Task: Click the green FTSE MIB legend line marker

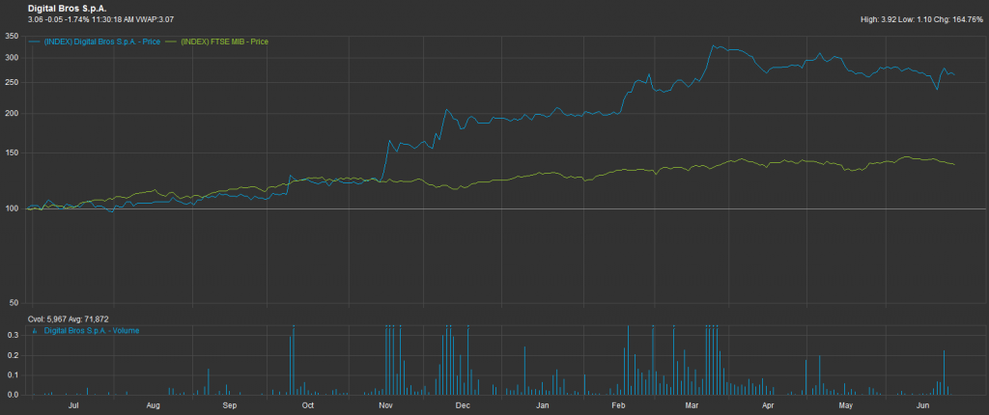Action: coord(171,41)
